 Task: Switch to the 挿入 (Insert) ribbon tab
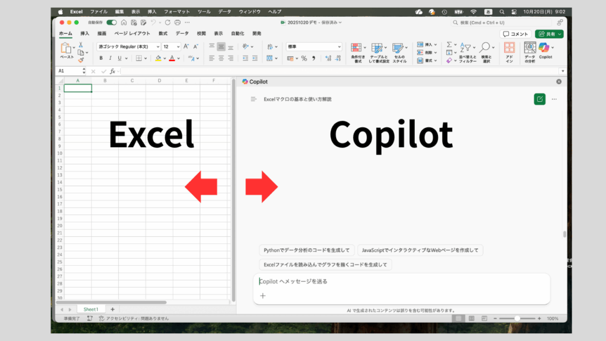click(85, 34)
